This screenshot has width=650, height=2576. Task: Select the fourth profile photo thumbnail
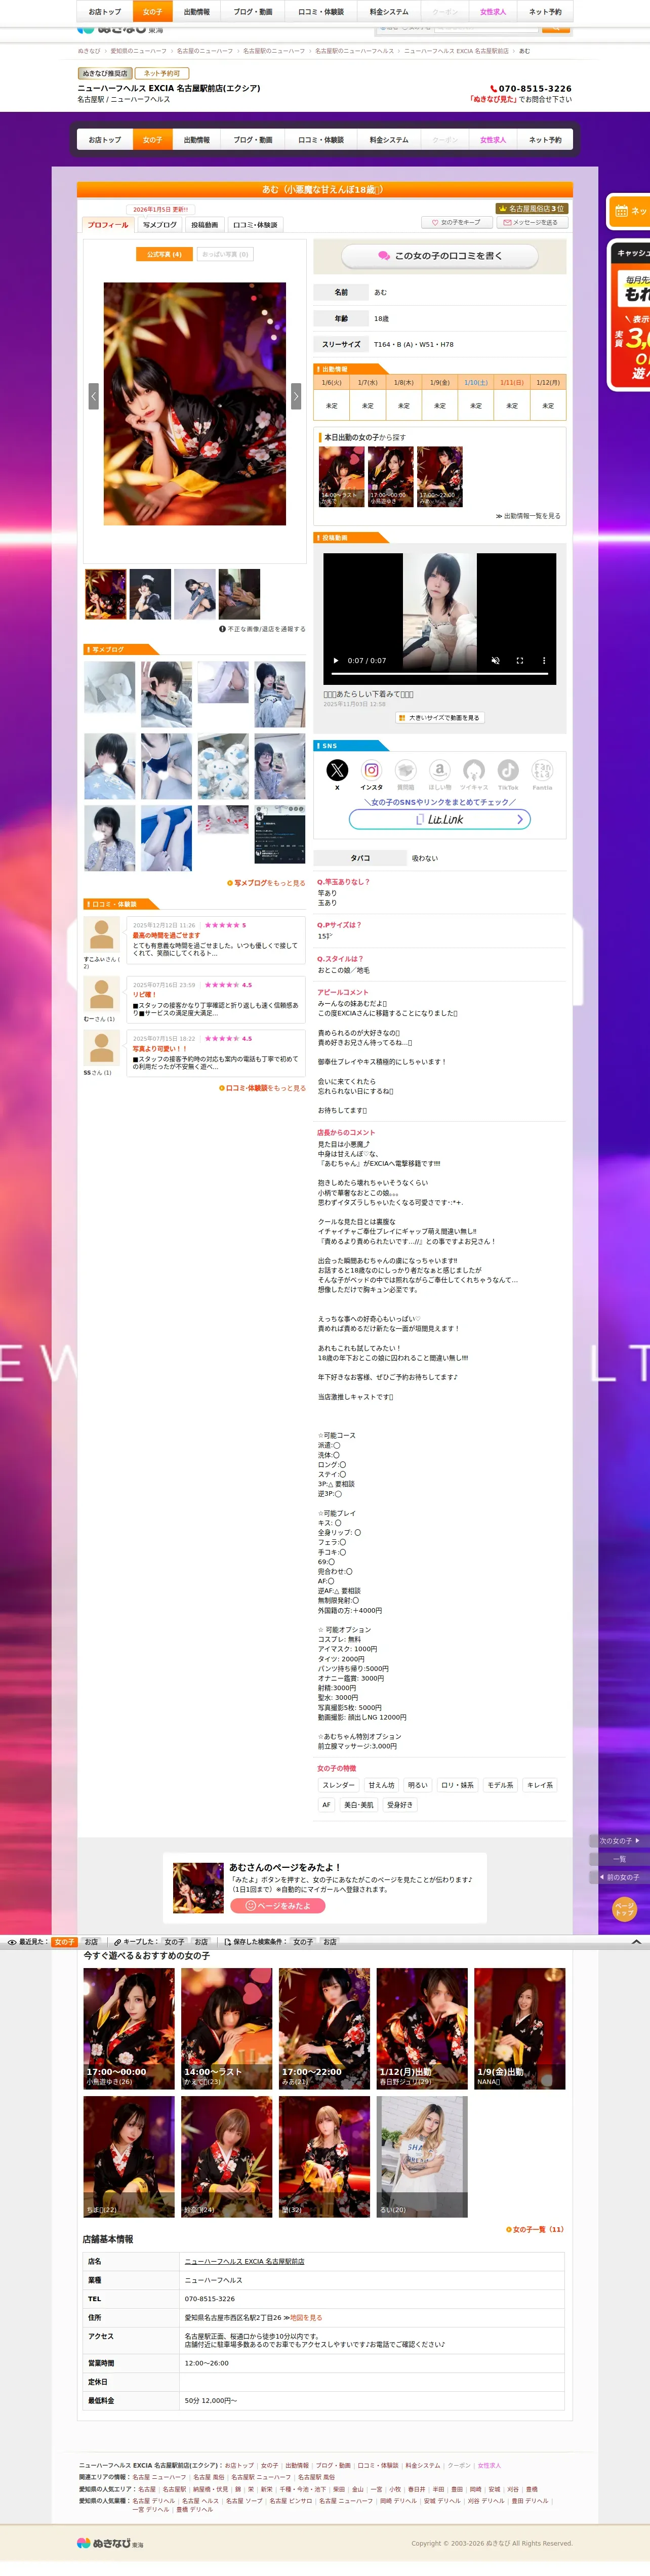[240, 594]
